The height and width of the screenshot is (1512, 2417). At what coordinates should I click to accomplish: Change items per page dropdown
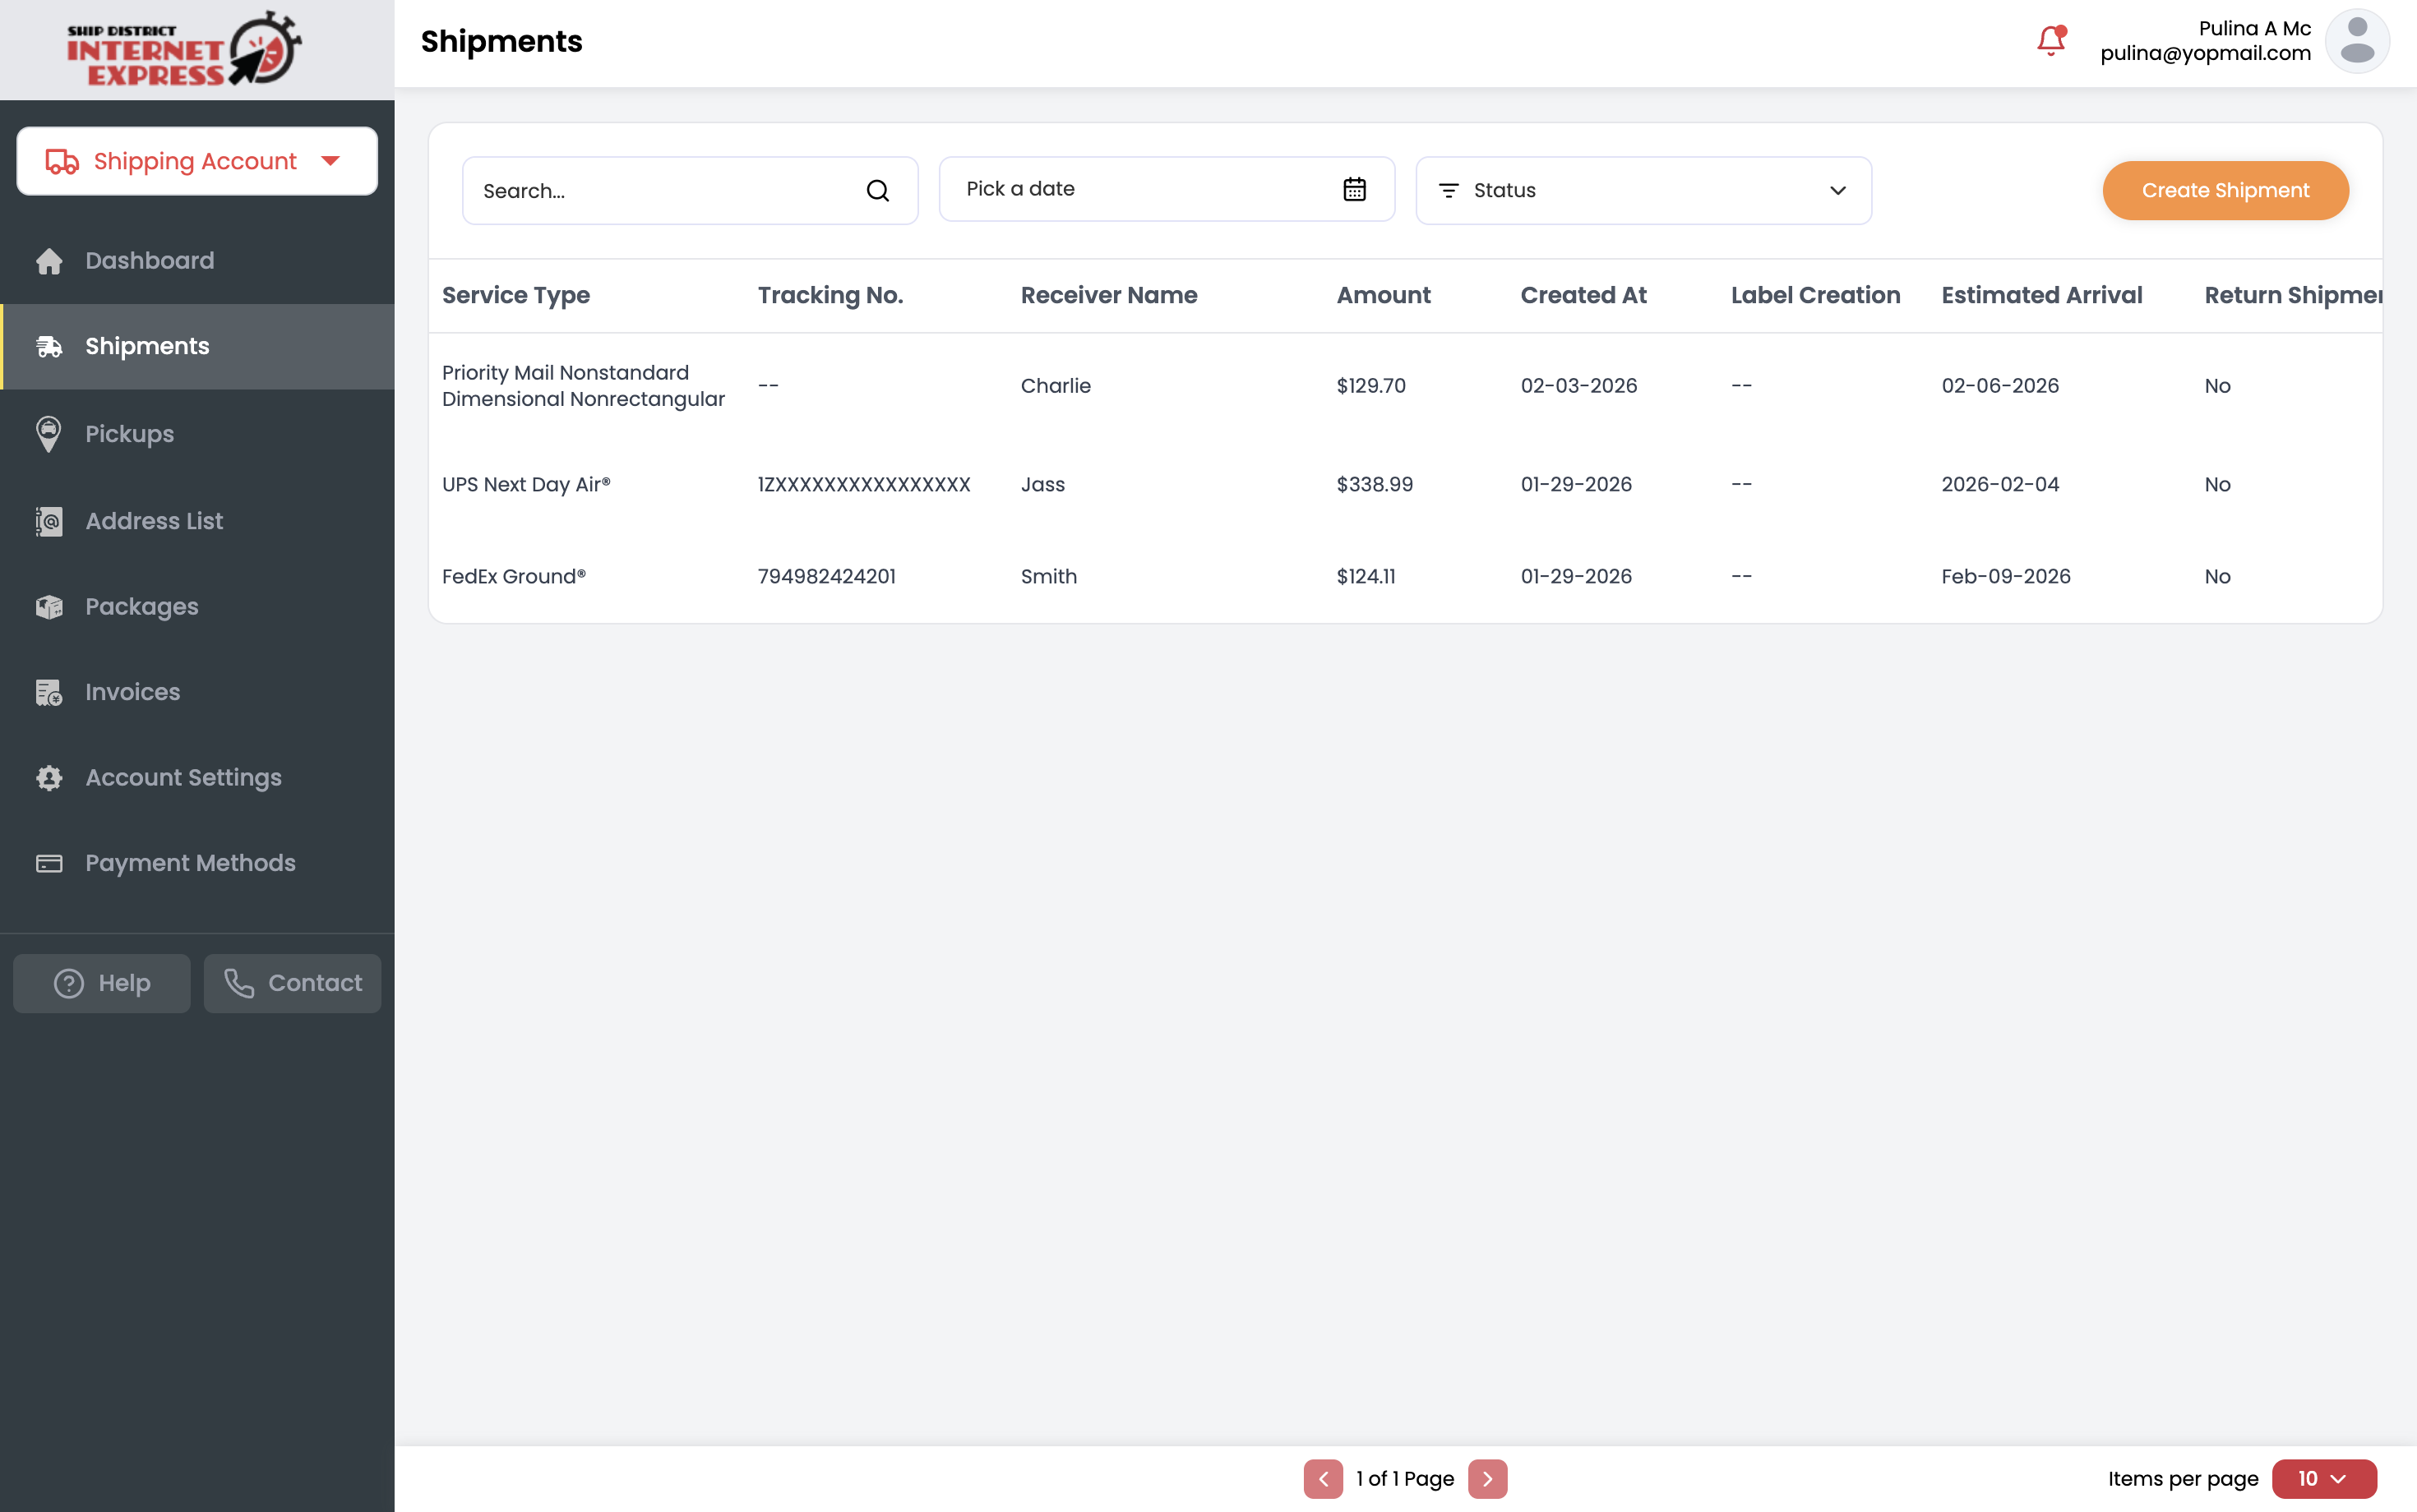[x=2323, y=1478]
